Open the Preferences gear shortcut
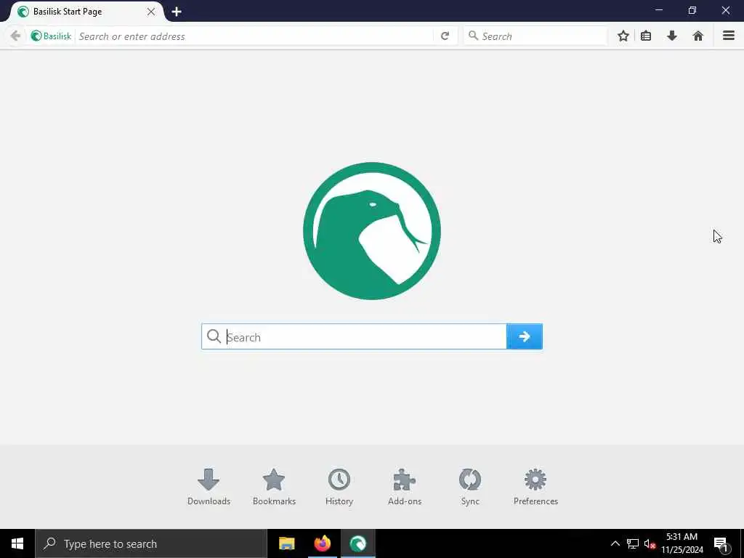The height and width of the screenshot is (558, 744). click(535, 487)
